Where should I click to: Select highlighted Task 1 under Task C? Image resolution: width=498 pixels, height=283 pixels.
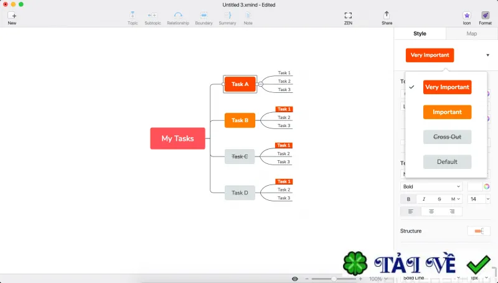pyautogui.click(x=284, y=145)
